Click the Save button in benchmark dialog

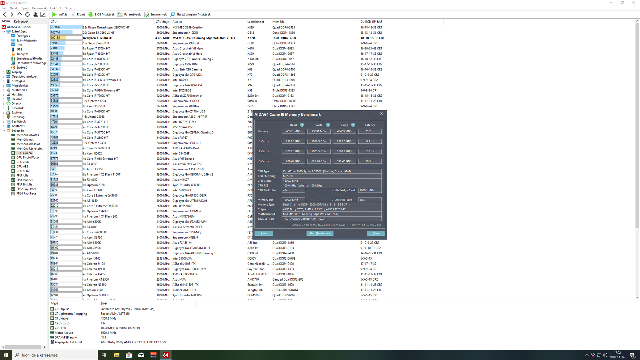(263, 233)
